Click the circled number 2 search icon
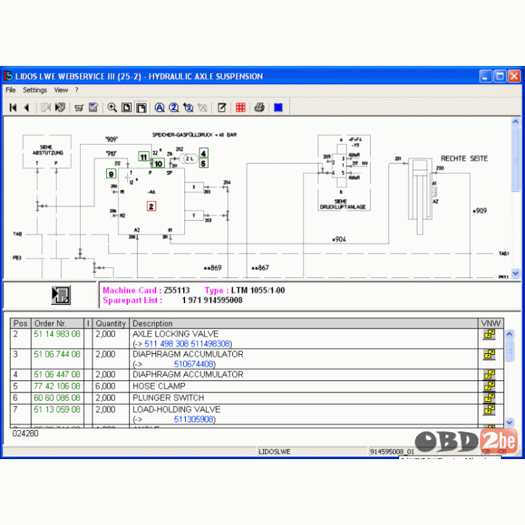 (x=174, y=108)
